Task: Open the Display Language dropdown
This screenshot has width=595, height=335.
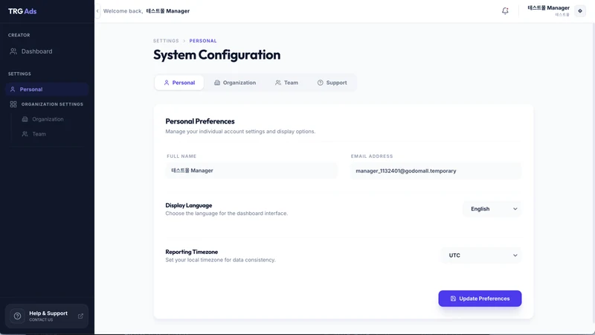Action: pos(492,209)
